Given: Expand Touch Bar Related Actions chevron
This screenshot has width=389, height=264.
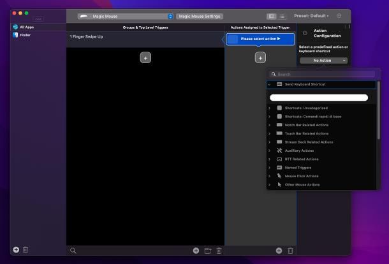Looking at the screenshot, I should 269,133.
